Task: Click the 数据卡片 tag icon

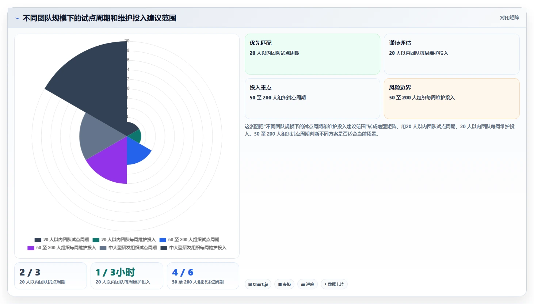Action: click(x=325, y=284)
